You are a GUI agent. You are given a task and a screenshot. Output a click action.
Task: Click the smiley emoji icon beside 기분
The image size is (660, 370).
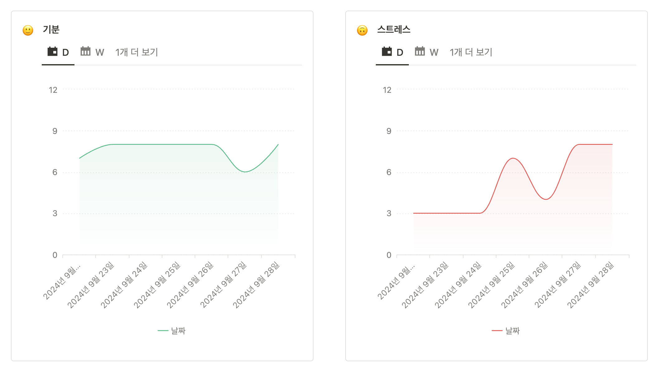(28, 30)
